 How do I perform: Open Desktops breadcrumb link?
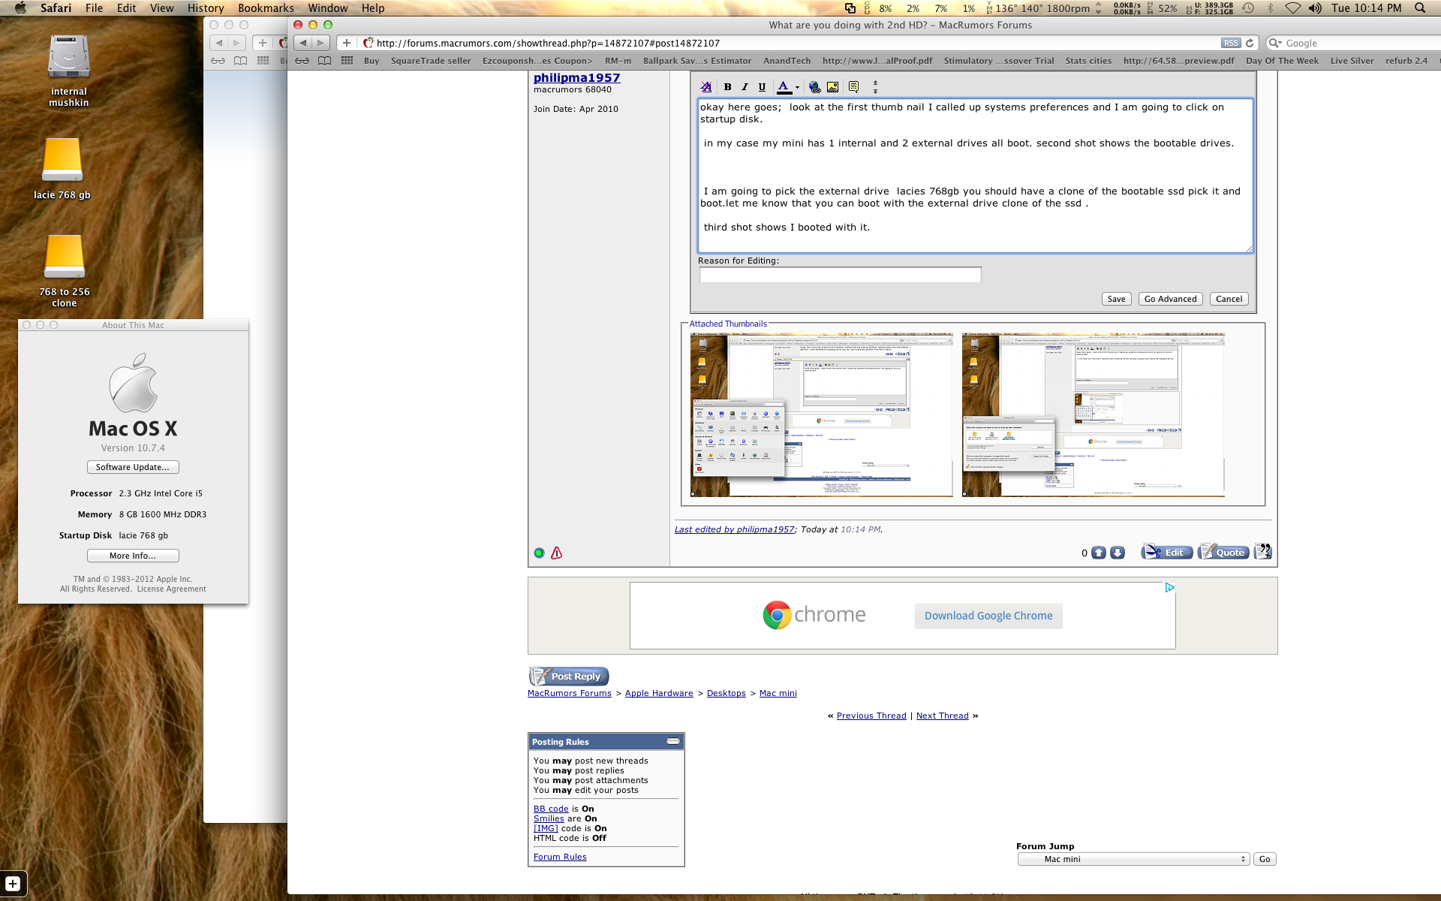click(726, 693)
